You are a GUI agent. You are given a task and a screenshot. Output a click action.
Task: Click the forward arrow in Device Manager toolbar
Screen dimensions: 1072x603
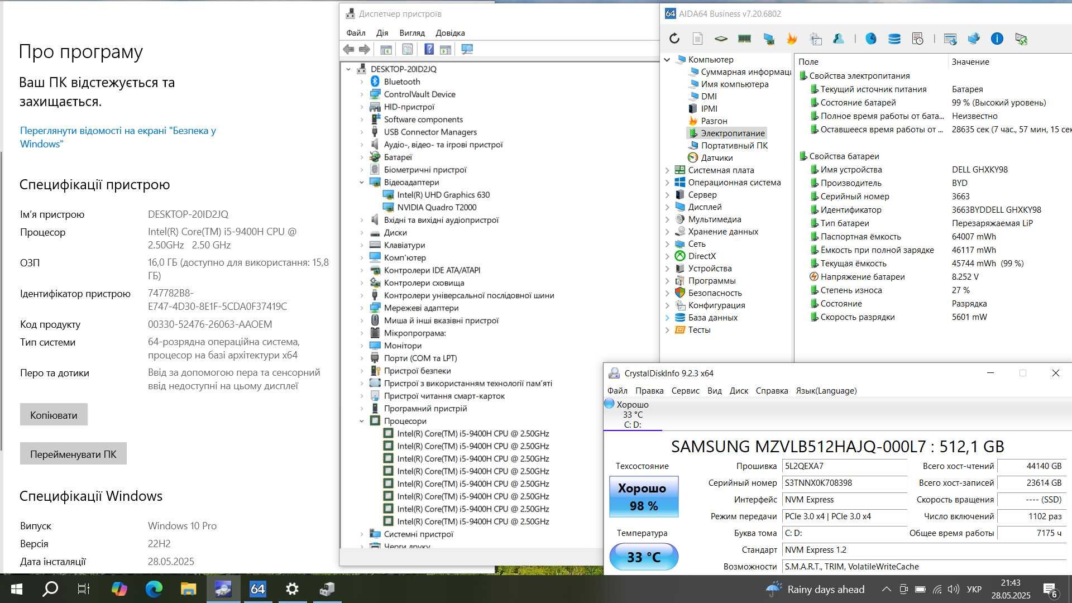coord(365,49)
